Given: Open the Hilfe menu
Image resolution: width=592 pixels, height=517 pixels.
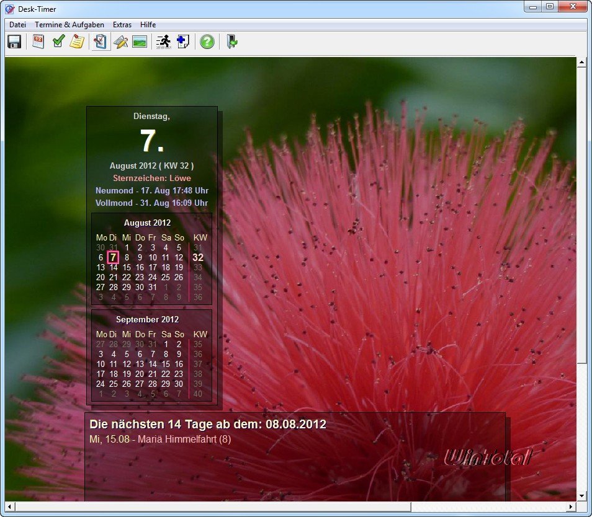Looking at the screenshot, I should [x=148, y=25].
